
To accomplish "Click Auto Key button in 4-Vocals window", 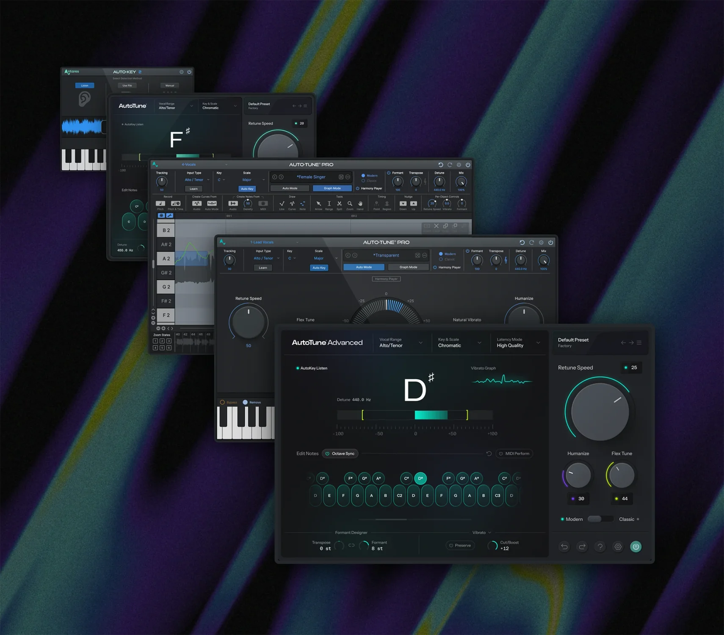I will pos(247,189).
